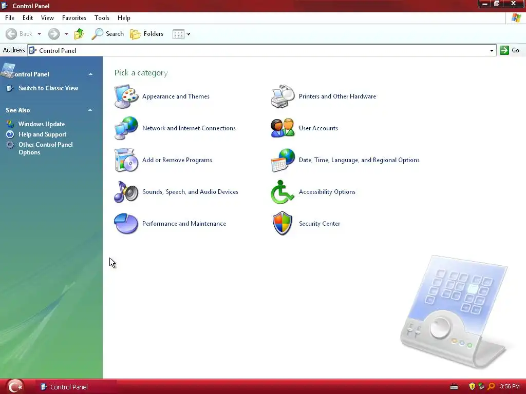This screenshot has width=526, height=394.
Task: Open Appearance and Themes palette icon
Action: click(x=126, y=96)
